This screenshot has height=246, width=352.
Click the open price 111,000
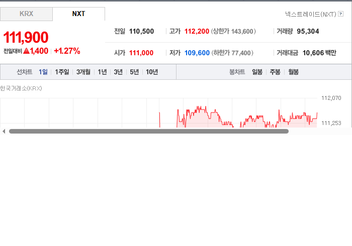141,53
